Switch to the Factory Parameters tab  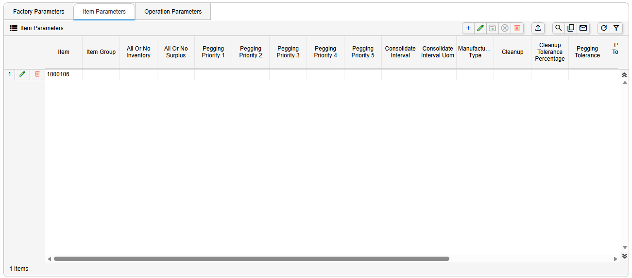click(38, 12)
